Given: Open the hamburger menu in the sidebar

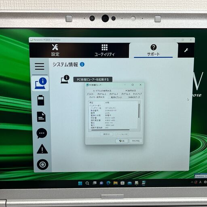Looking at the screenshot, I should click(40, 66).
